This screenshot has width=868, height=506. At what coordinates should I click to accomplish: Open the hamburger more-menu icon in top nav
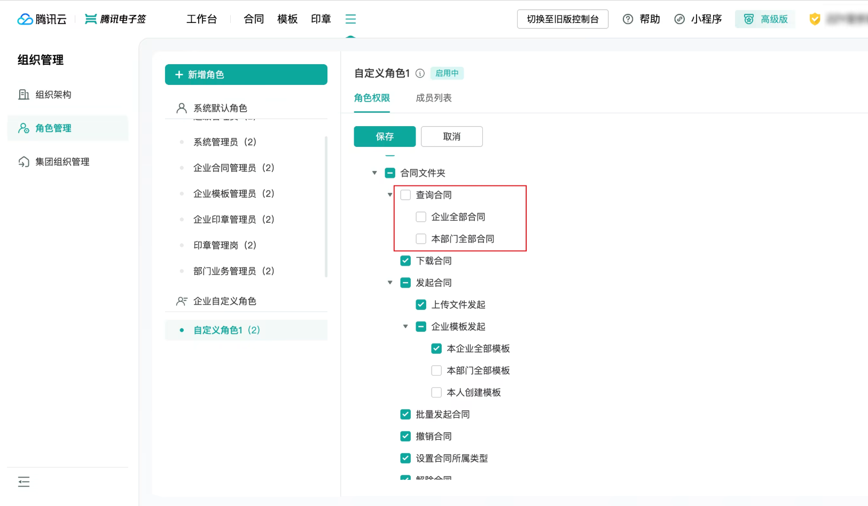(350, 19)
